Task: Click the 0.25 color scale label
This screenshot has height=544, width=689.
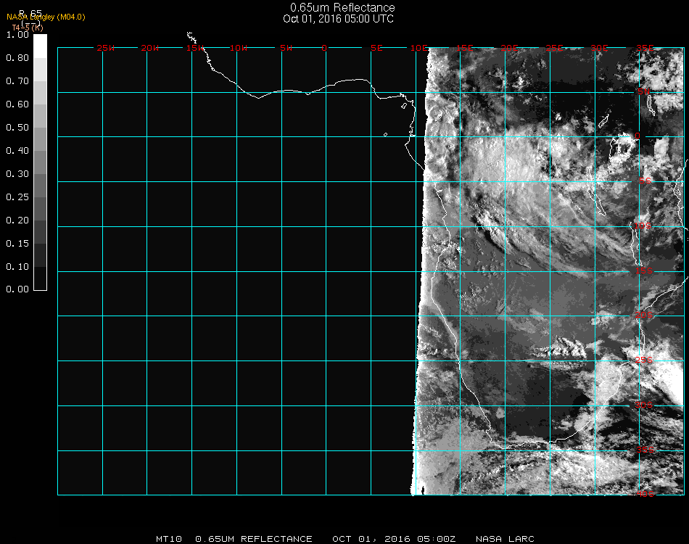Action: [17, 197]
